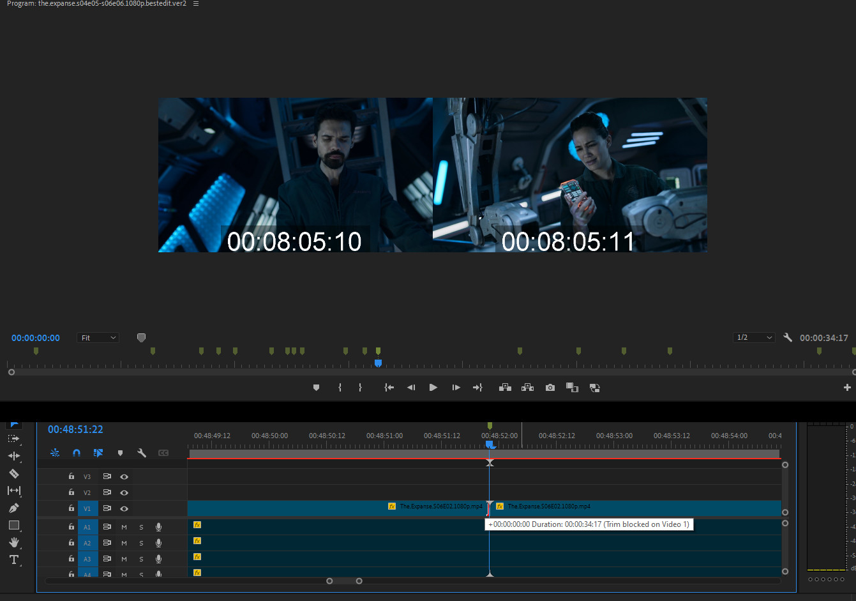856x601 pixels.
Task: Open the Fit zoom level dropdown
Action: pos(98,338)
